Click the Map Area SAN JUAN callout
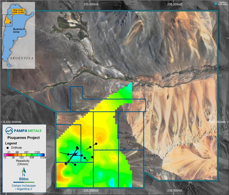229x195 pixels. pyautogui.click(x=18, y=11)
